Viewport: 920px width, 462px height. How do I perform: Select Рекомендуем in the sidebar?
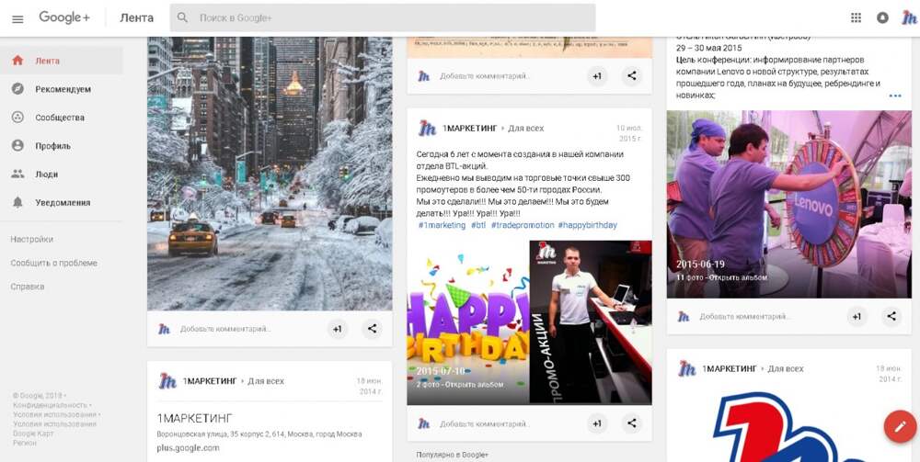(63, 89)
